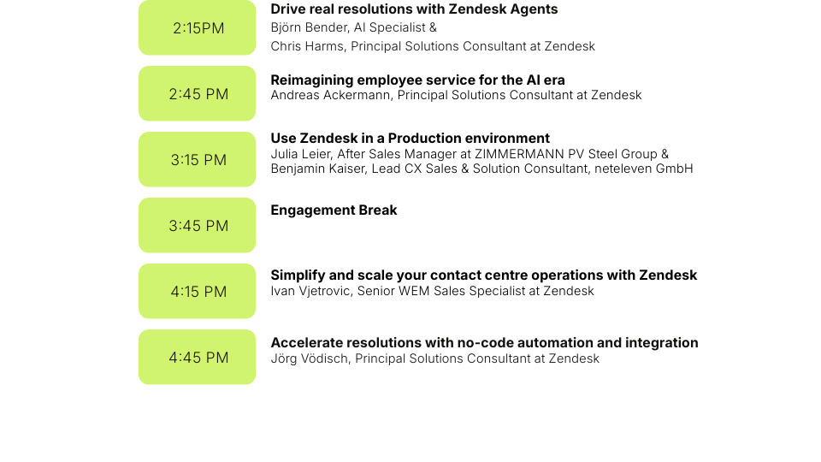
Task: Click ZIMMERMANN PV Steel Group company name
Action: click(x=566, y=154)
